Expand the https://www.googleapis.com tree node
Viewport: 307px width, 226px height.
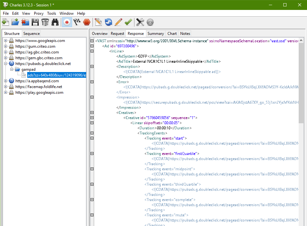(6, 41)
